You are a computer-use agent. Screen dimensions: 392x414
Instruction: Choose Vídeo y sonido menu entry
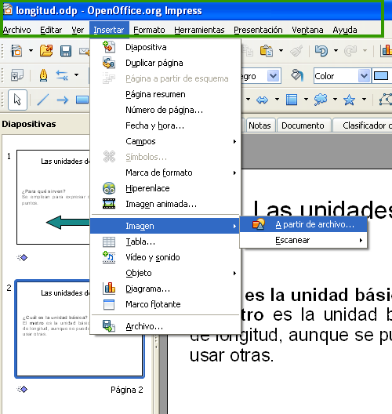pos(165,257)
